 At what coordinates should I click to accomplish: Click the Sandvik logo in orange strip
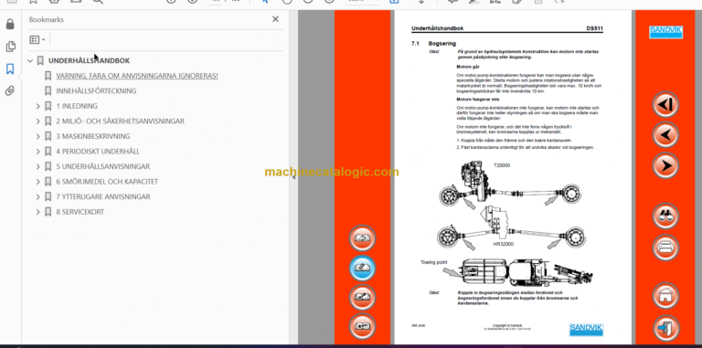click(665, 32)
